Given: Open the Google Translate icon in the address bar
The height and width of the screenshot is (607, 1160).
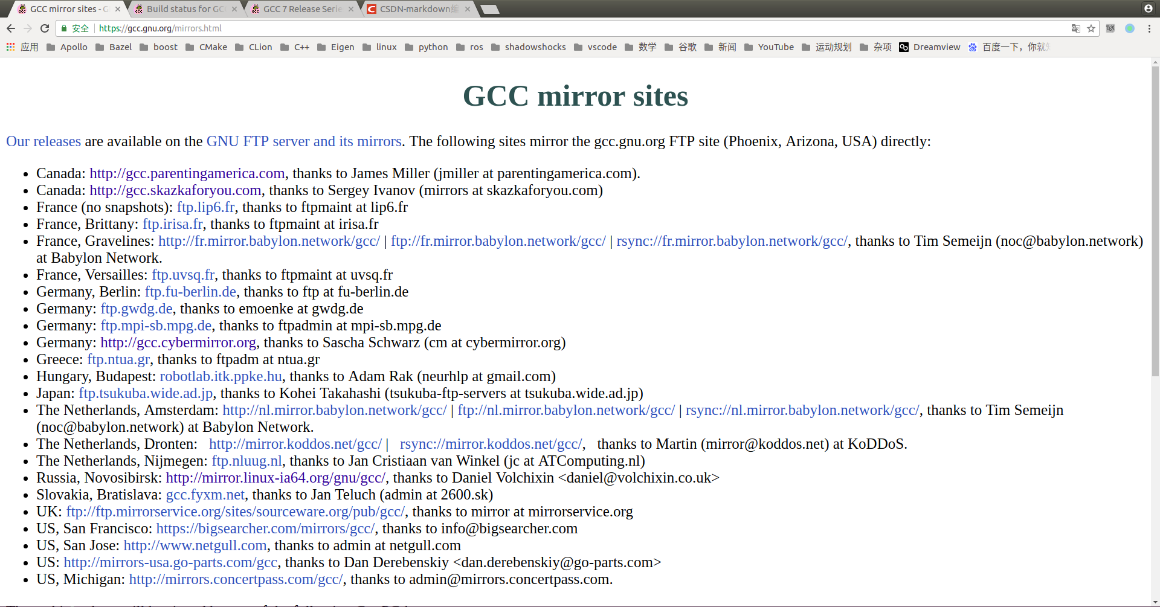Looking at the screenshot, I should point(1076,28).
